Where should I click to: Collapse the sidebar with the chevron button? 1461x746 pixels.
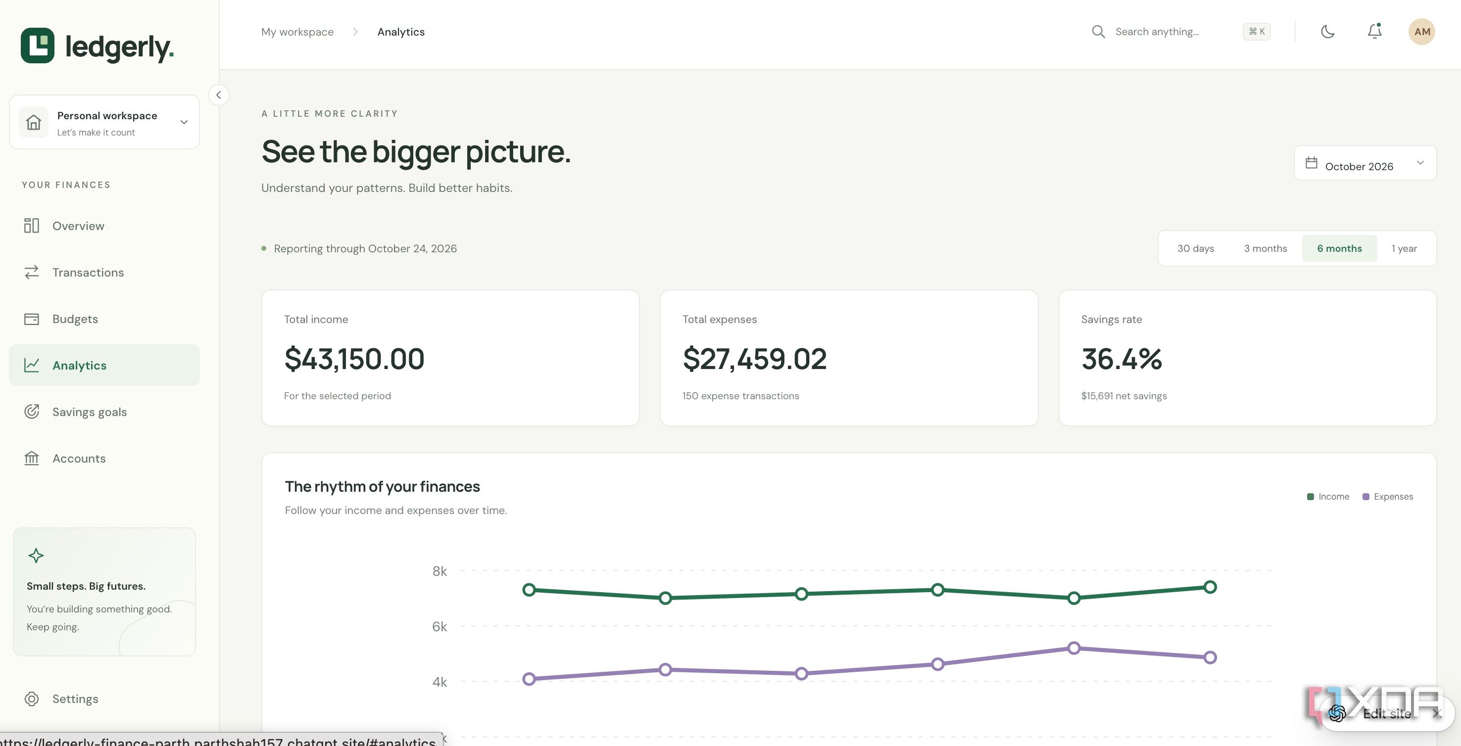218,94
